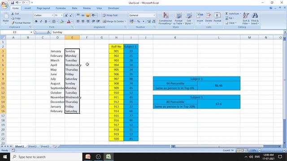Click the Font Color red A swatch
287x161 pixels.
[x=69, y=21]
